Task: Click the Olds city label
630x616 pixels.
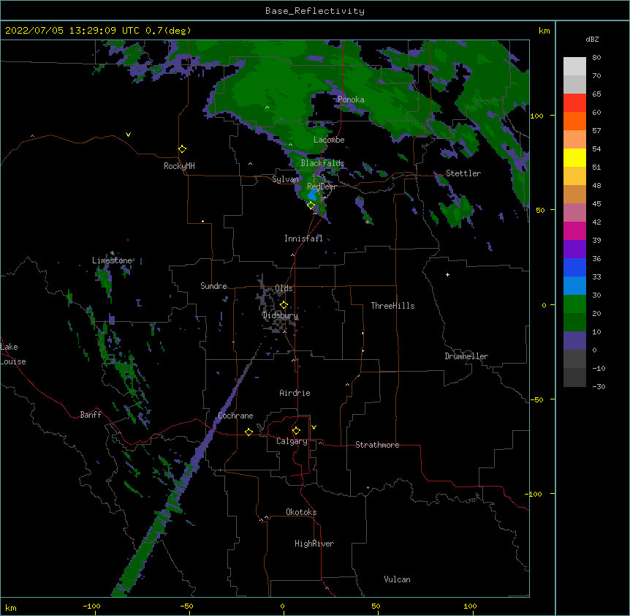Action: (284, 288)
